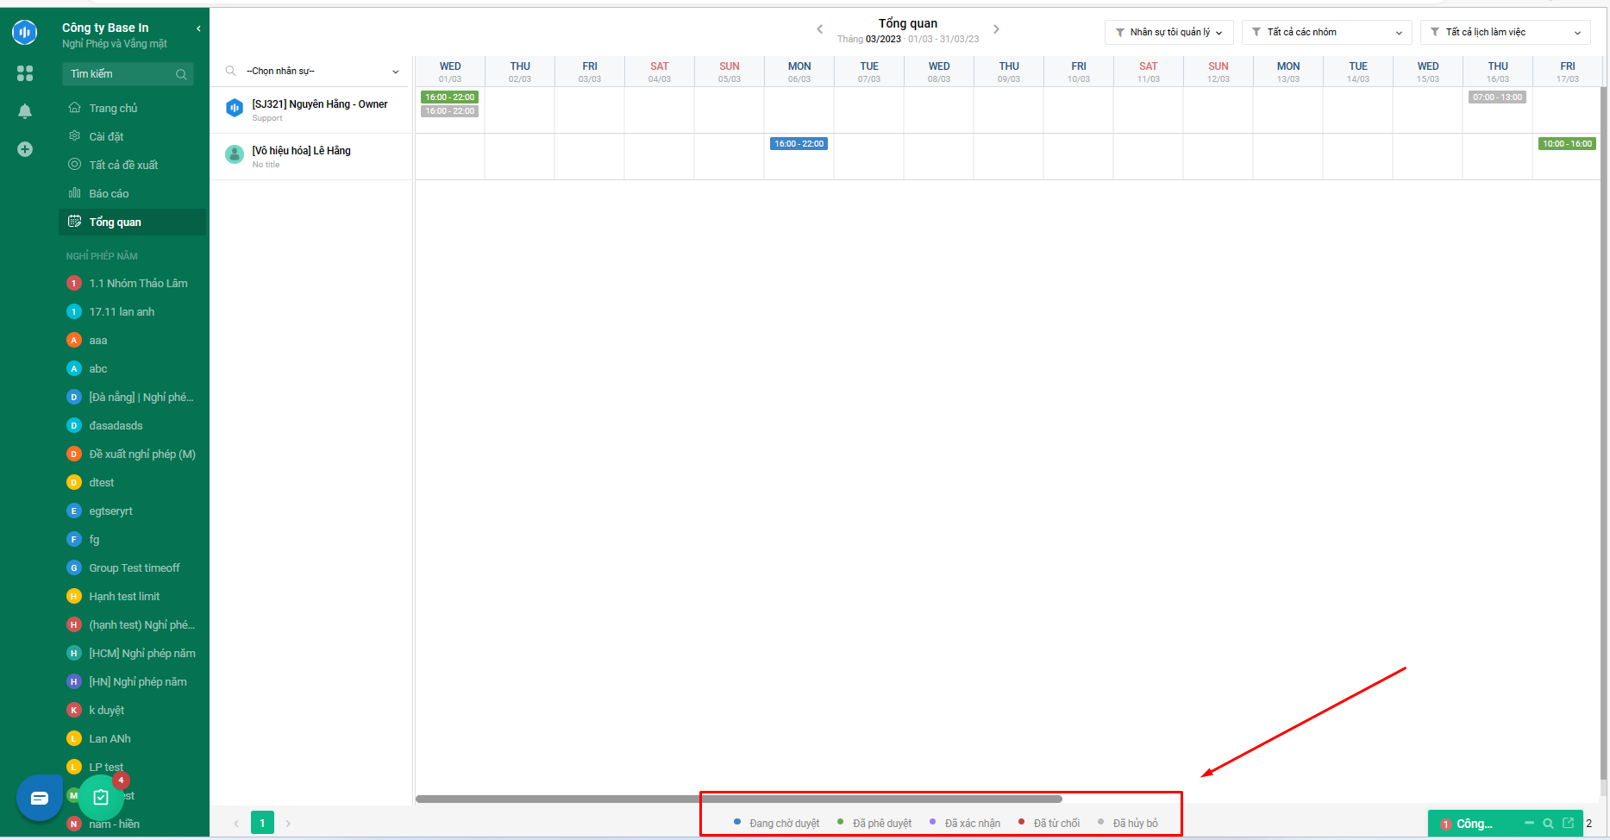Open the Base logo home icon
The width and height of the screenshot is (1610, 840).
(24, 33)
